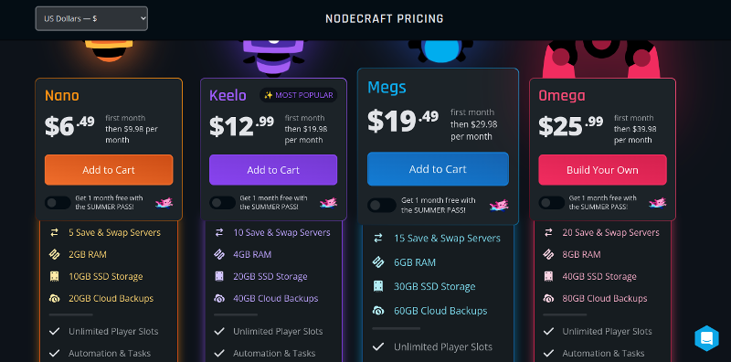This screenshot has height=362, width=731.
Task: Click the Most Popular badge on Keelo
Action: click(x=299, y=95)
